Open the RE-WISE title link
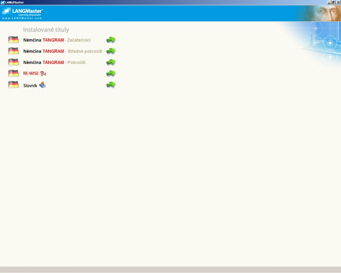The image size is (341, 273). 31,74
